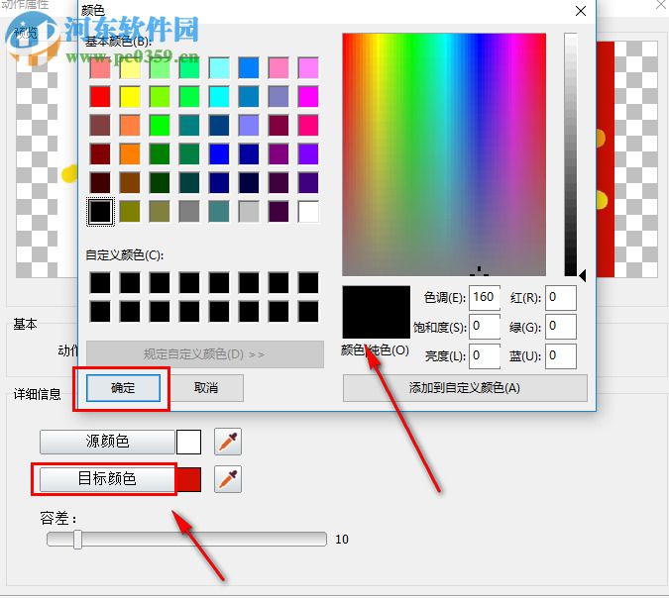Click the 颜色|纯色(O) black preview box

377,313
